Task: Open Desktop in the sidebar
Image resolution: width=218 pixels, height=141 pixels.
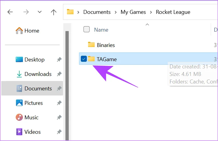Action: click(34, 60)
